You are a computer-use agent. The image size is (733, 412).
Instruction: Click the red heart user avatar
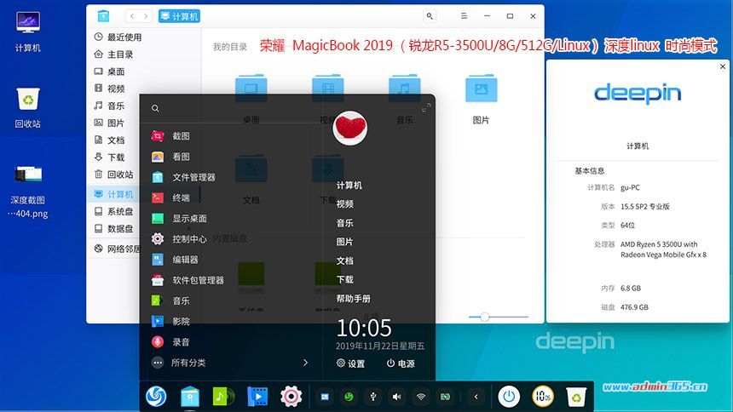350,128
